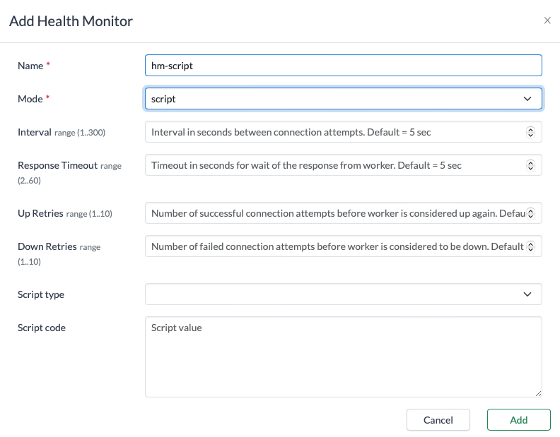
Task: Expand the Script type dropdown
Action: tap(343, 294)
